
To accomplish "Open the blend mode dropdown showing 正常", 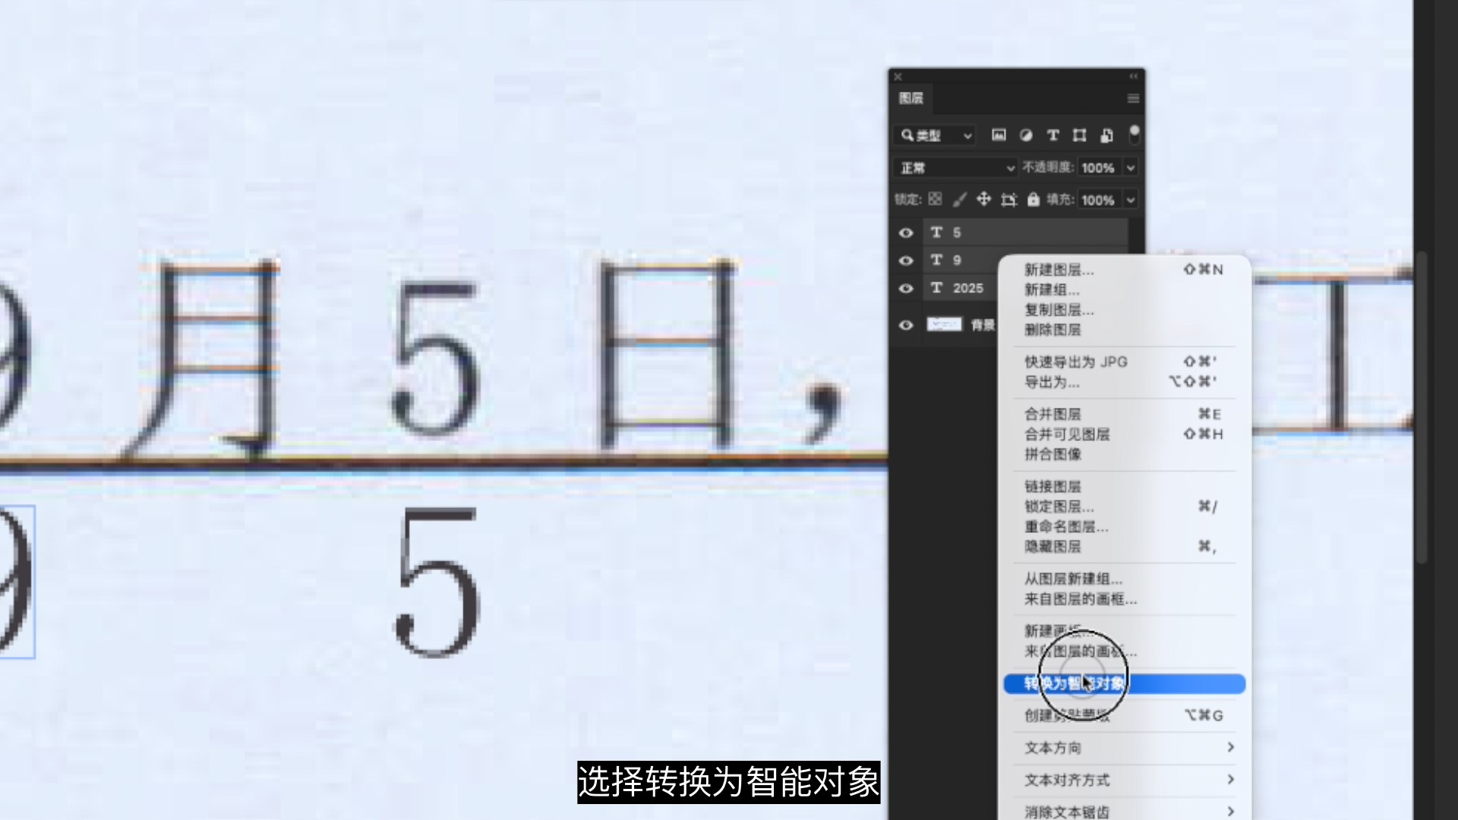I will tap(955, 167).
